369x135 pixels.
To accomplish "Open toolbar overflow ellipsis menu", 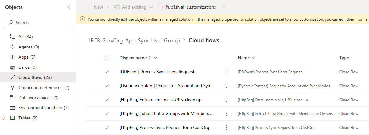I will point(225,7).
